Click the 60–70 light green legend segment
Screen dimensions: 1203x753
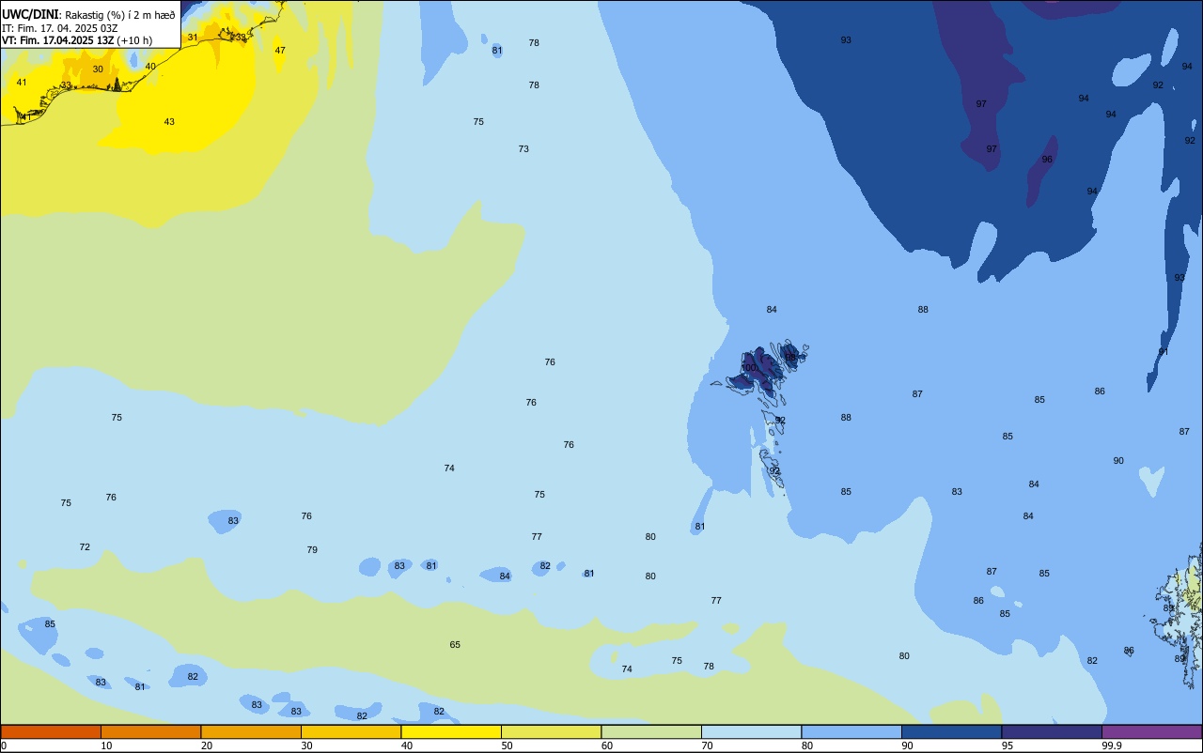(651, 731)
